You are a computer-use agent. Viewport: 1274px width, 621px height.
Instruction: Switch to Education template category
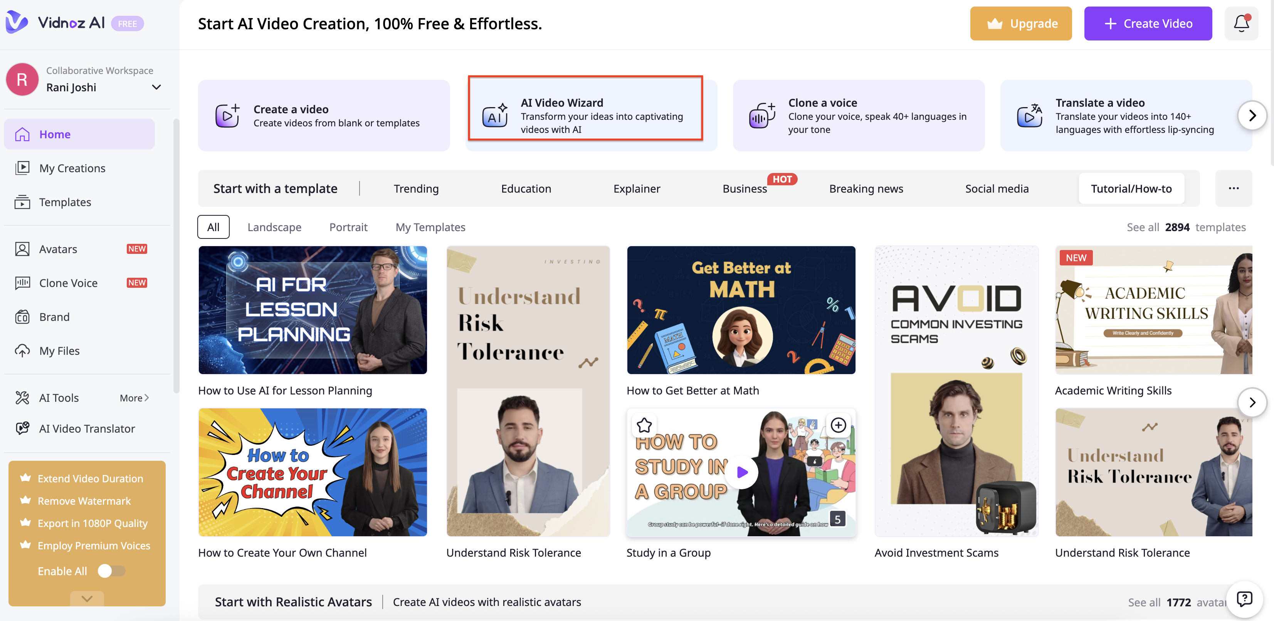(x=526, y=188)
